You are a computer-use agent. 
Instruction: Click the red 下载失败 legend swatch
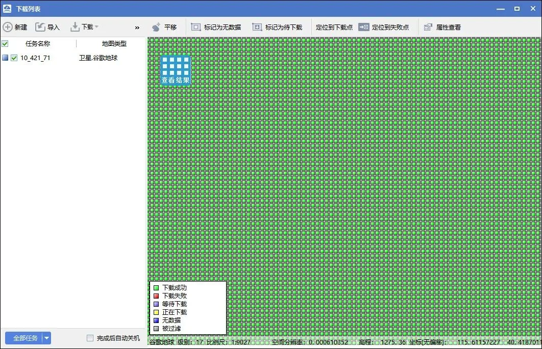pos(156,296)
